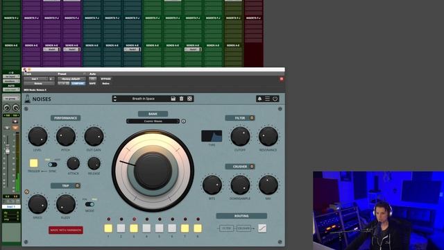Click the Crusher block in Routing
This screenshot has height=250, width=444.
tap(244, 228)
